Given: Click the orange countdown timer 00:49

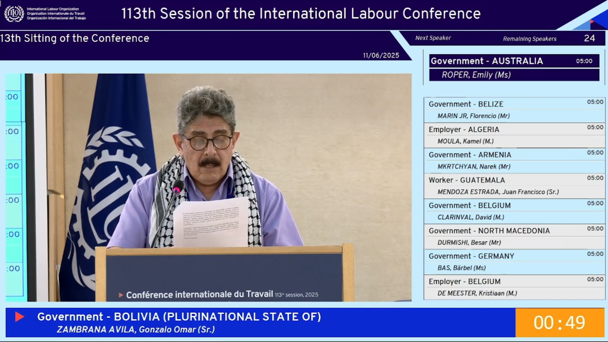Looking at the screenshot, I should 560,323.
